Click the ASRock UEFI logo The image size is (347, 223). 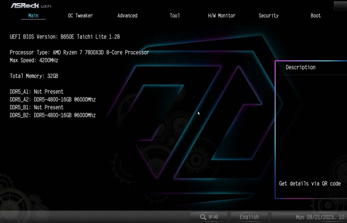click(31, 6)
